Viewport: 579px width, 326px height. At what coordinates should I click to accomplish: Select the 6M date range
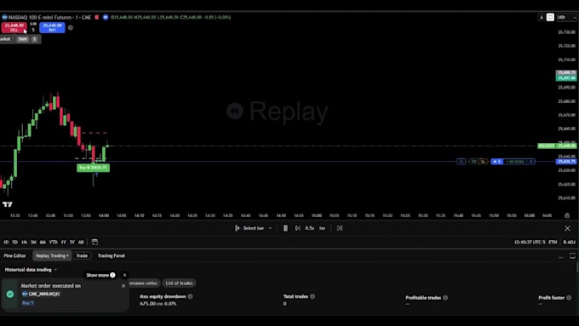point(43,243)
